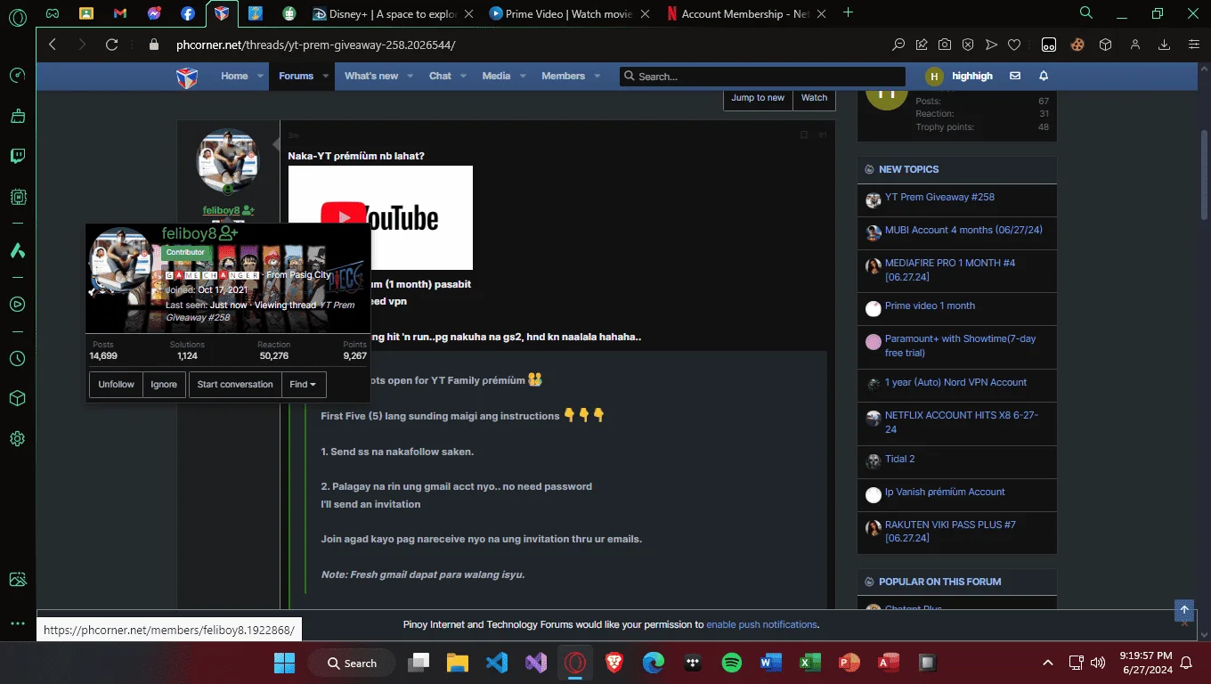
Task: Open the Find dropdown in member card
Action: 304,385
